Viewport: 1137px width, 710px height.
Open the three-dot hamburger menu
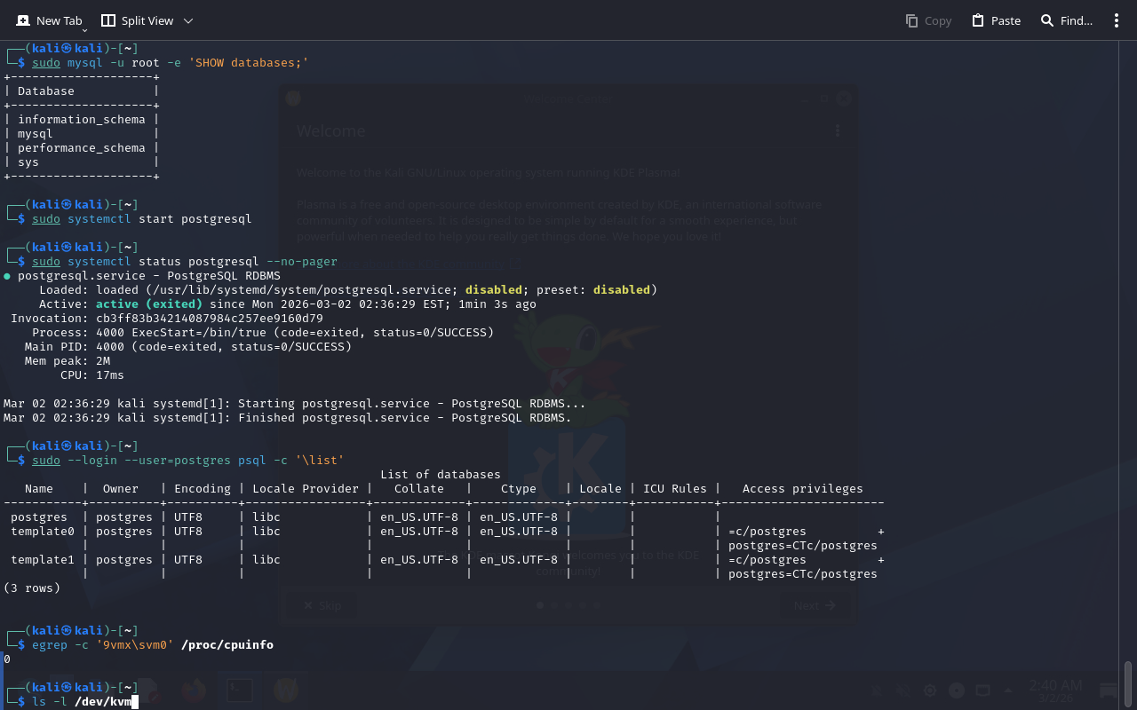(x=1116, y=20)
